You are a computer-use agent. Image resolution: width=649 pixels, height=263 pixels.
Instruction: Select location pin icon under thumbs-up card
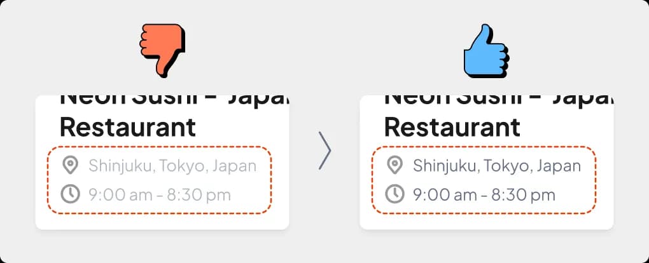pos(395,165)
